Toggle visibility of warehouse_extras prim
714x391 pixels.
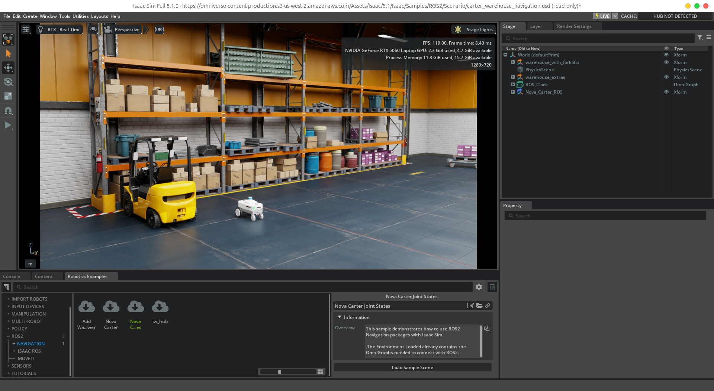666,77
